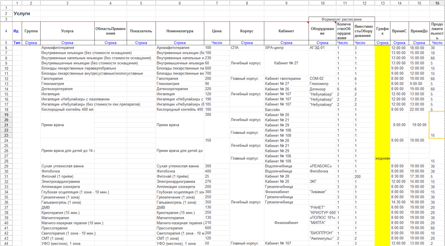The height and width of the screenshot is (246, 445).
Task: Select the 'ВремяДо' header cell
Action: coord(419,31)
